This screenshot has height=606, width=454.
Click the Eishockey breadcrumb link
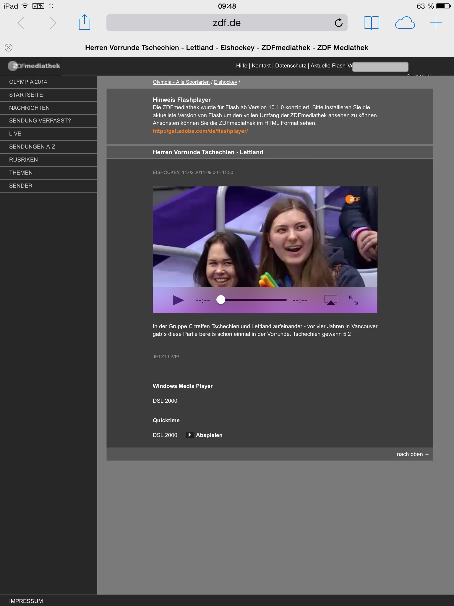226,82
